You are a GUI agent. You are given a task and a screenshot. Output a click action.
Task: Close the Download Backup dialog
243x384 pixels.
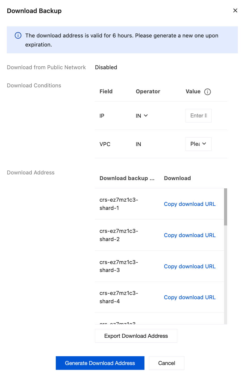235,10
